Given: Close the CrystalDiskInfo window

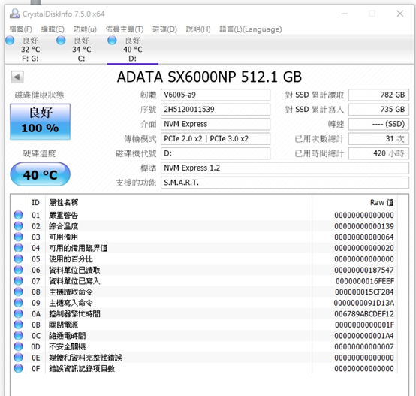Looking at the screenshot, I should tap(400, 14).
